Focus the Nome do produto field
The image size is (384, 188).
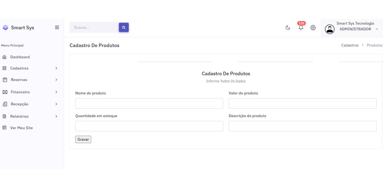149,103
